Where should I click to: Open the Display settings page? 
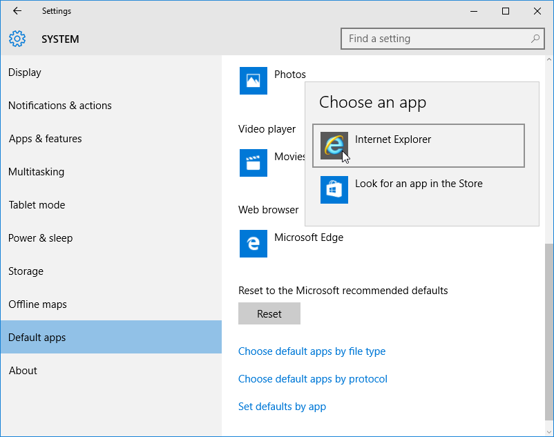click(x=111, y=72)
